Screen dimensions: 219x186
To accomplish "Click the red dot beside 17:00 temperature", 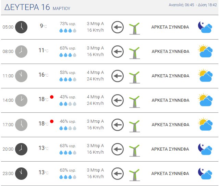I will coord(52,121).
